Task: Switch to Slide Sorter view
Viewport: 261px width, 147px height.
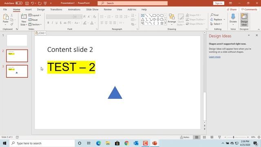Action: [x=204, y=137]
